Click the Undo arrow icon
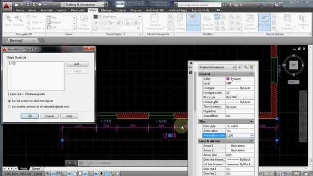Screen dimensions: 313x176 click(45, 4)
